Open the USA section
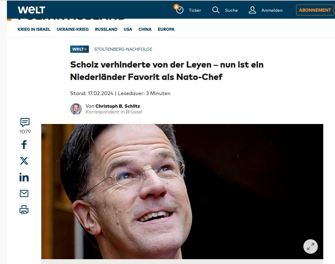The height and width of the screenshot is (264, 335). [x=128, y=29]
